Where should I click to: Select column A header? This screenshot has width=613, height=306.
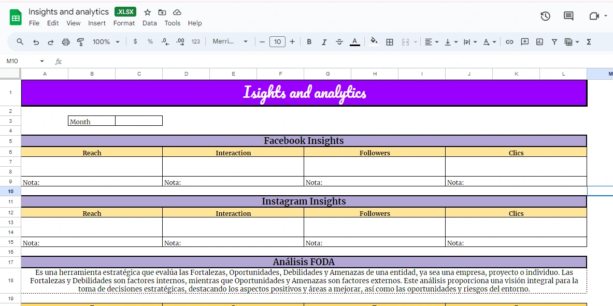(45, 74)
